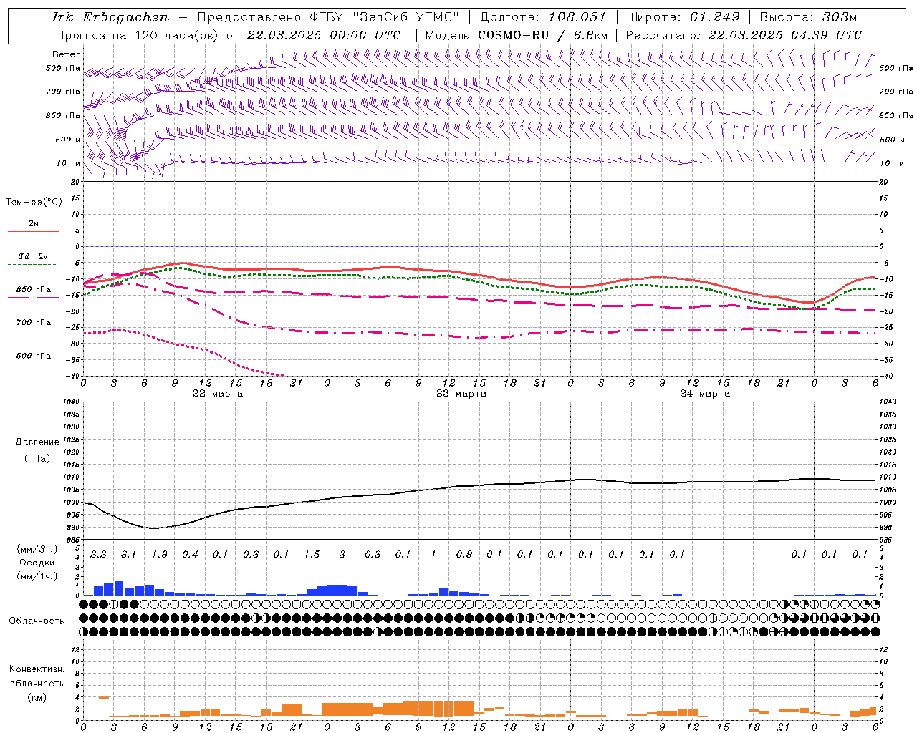Viewport: 917px width, 733px height.
Task: Click the 22 марта date label
Action: (218, 394)
